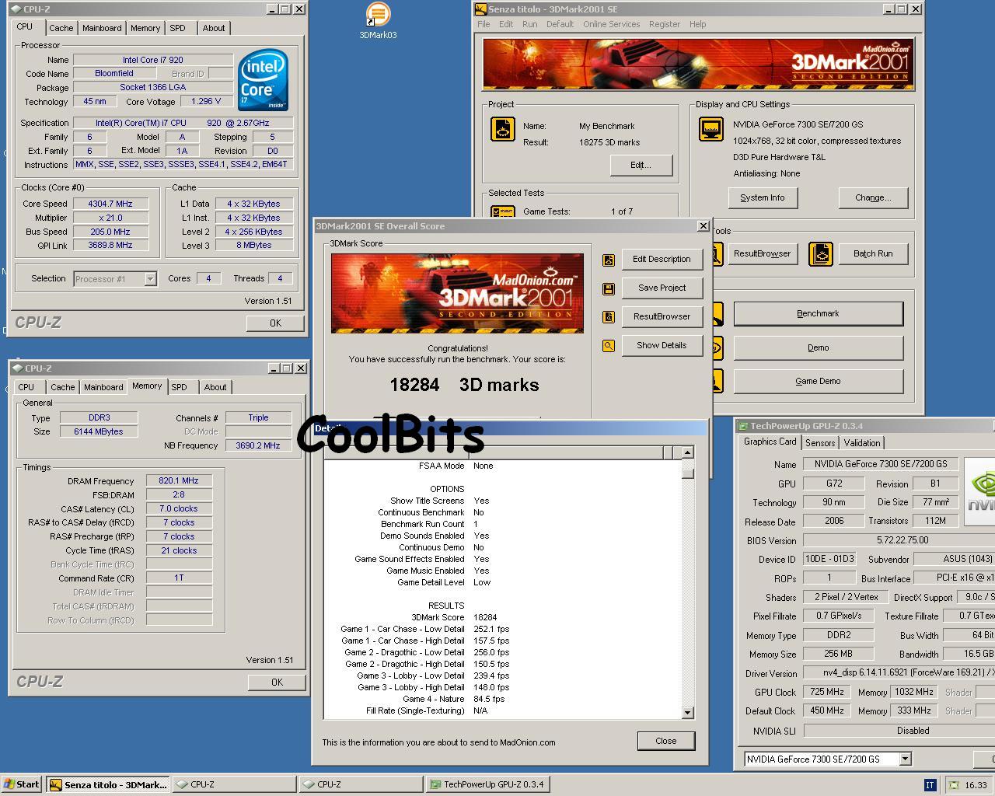Select the Validation tab in GPU-Z
The height and width of the screenshot is (796, 995).
pos(862,443)
